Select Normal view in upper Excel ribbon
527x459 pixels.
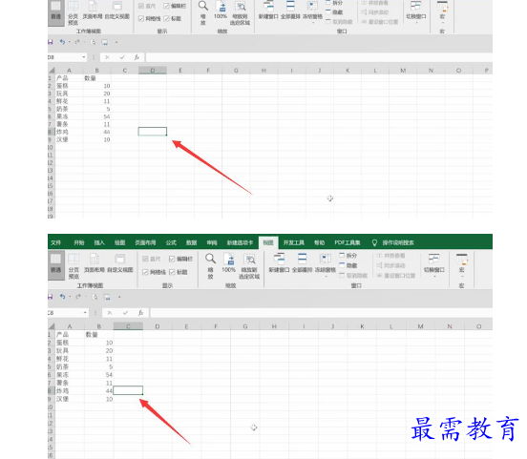(x=55, y=13)
